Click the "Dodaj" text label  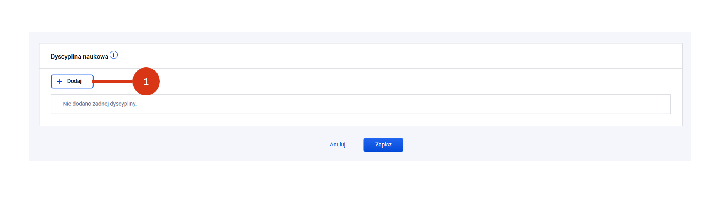tap(74, 81)
